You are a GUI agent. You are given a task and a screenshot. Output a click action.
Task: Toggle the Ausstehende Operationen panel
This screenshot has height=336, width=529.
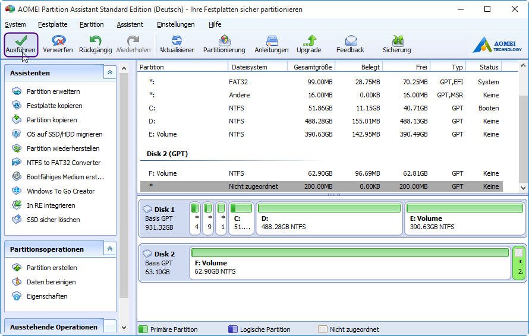coord(109,327)
